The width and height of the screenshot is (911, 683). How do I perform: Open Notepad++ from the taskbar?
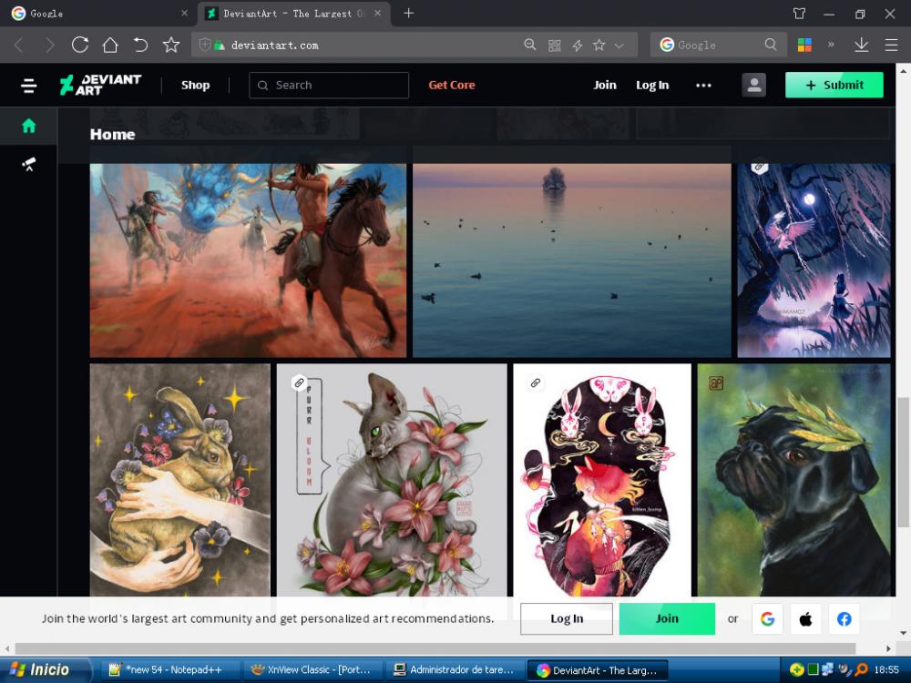(x=169, y=670)
